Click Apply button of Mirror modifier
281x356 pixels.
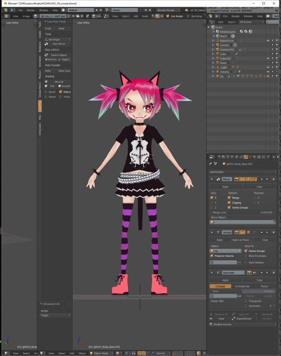click(x=226, y=186)
